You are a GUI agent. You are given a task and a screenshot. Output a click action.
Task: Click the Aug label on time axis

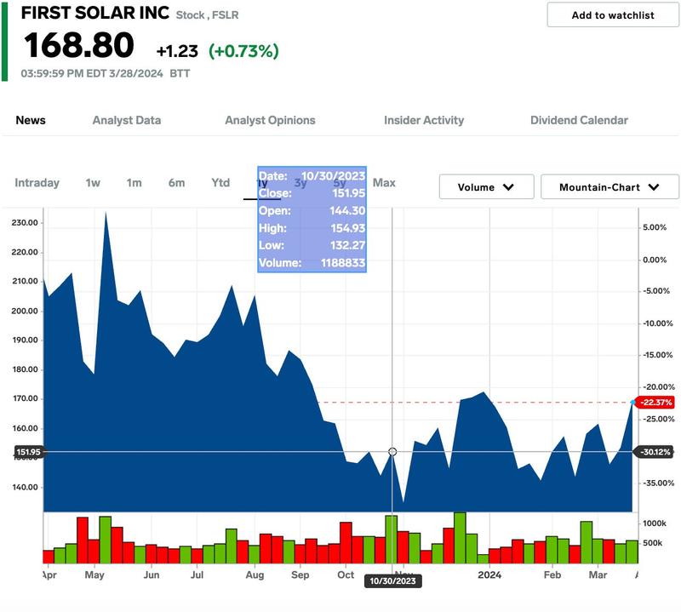[255, 575]
